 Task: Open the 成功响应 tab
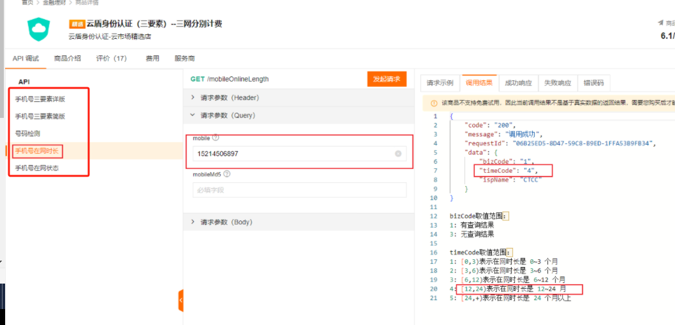[x=518, y=83]
